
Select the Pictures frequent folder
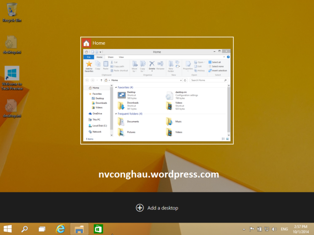[127, 132]
